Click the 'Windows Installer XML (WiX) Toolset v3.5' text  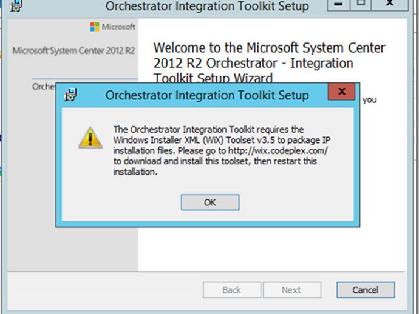(x=194, y=140)
